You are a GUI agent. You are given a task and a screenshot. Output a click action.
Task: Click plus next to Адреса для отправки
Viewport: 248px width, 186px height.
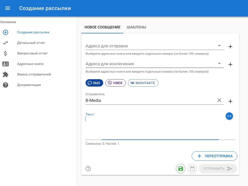click(230, 47)
